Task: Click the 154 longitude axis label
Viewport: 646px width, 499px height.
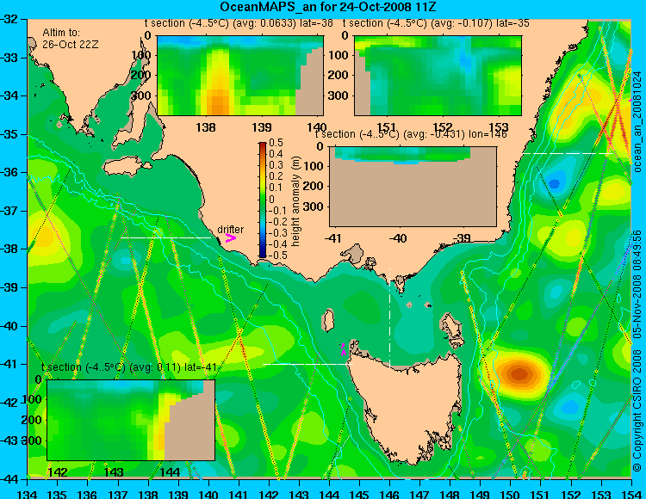Action: tap(631, 494)
